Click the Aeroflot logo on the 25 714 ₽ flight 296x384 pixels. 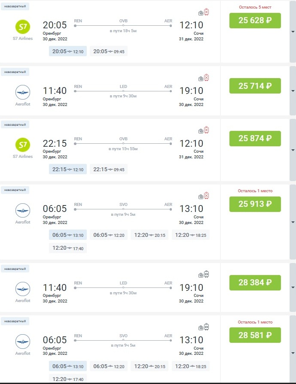point(22,93)
